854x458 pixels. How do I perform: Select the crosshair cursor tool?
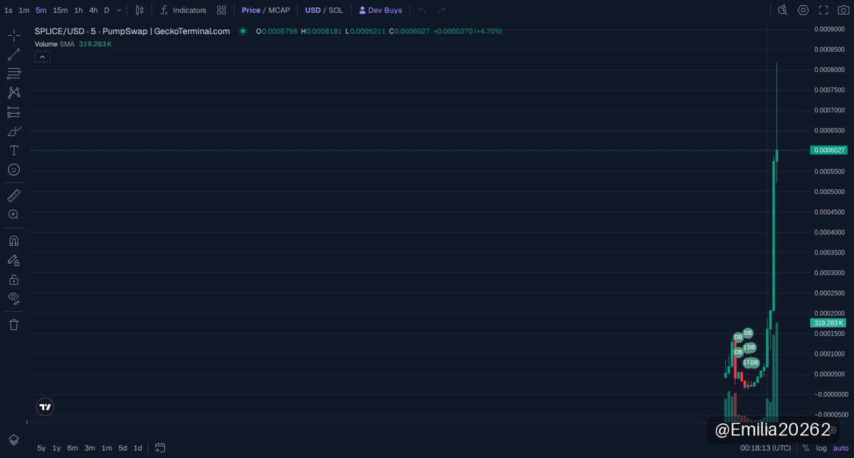[x=14, y=36]
